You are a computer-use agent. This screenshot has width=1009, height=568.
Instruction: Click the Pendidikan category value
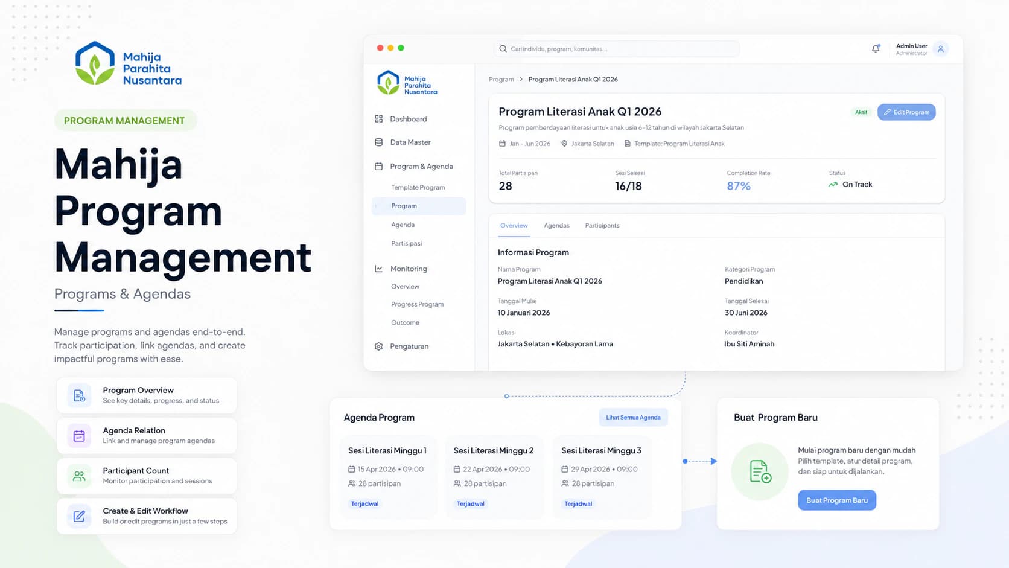(743, 281)
